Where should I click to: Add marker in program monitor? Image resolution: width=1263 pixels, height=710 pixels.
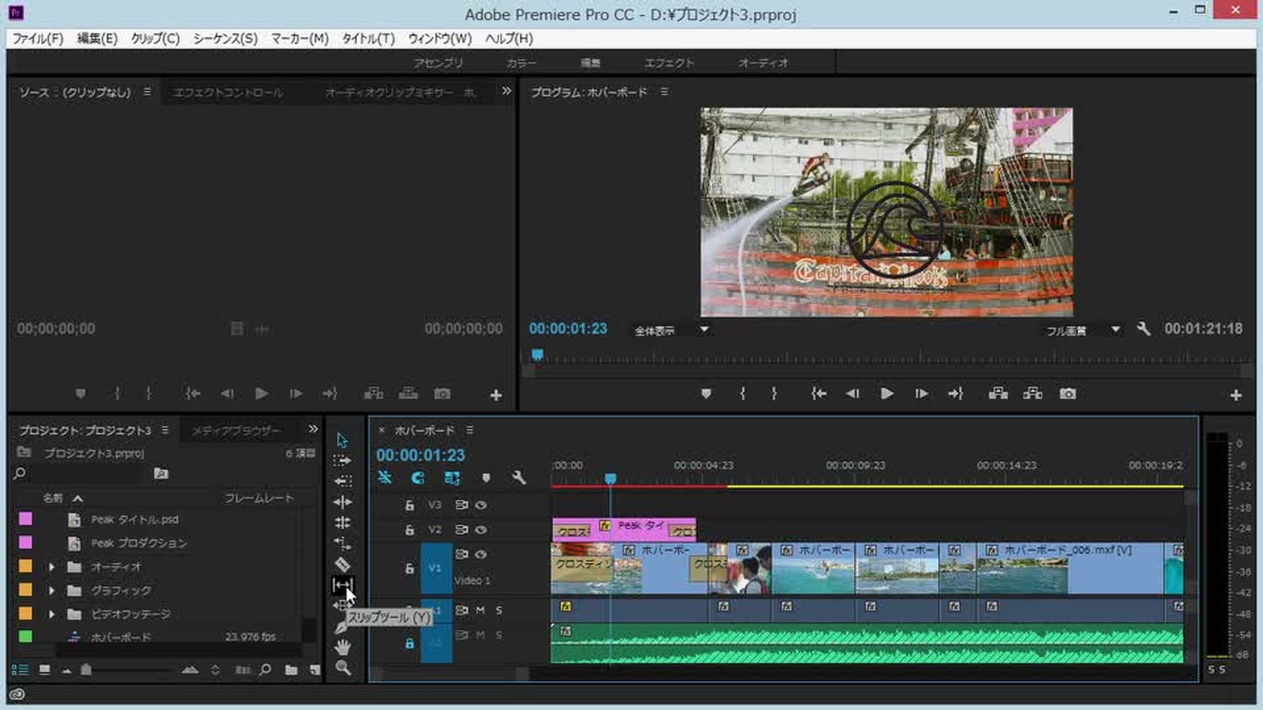point(706,394)
